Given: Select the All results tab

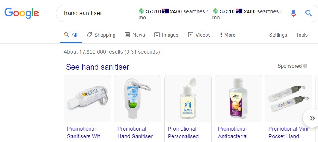Looking at the screenshot, I should pyautogui.click(x=71, y=35).
